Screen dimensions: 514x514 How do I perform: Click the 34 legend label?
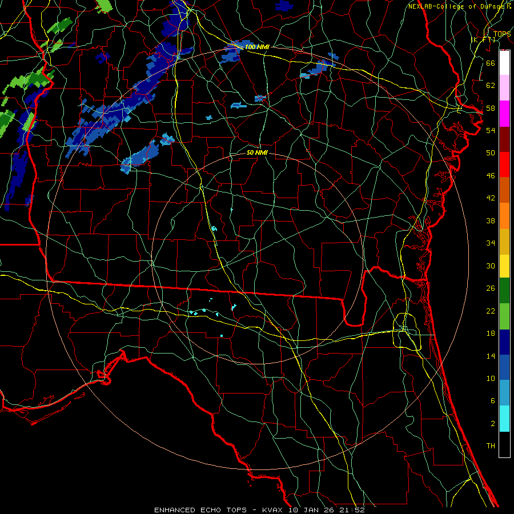(491, 243)
